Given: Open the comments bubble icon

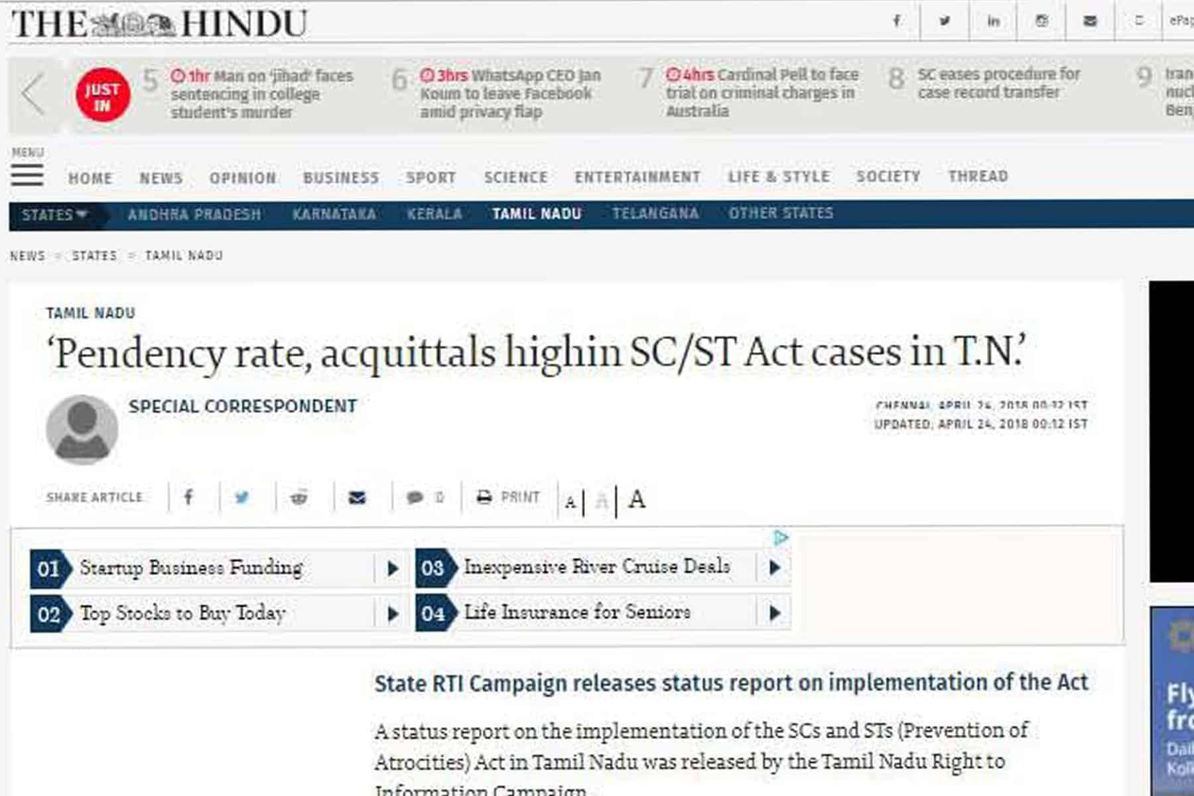Looking at the screenshot, I should (415, 497).
